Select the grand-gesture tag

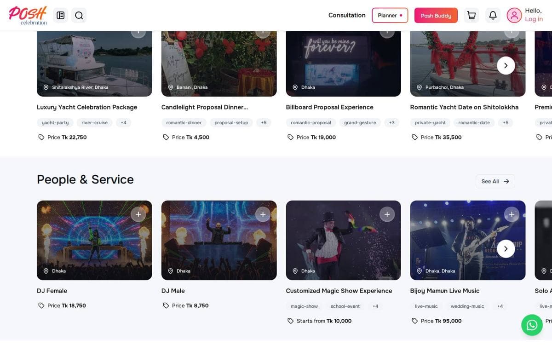360,123
